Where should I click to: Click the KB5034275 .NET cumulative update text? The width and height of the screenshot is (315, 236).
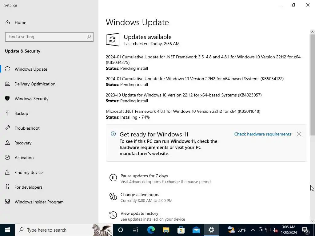(x=203, y=60)
